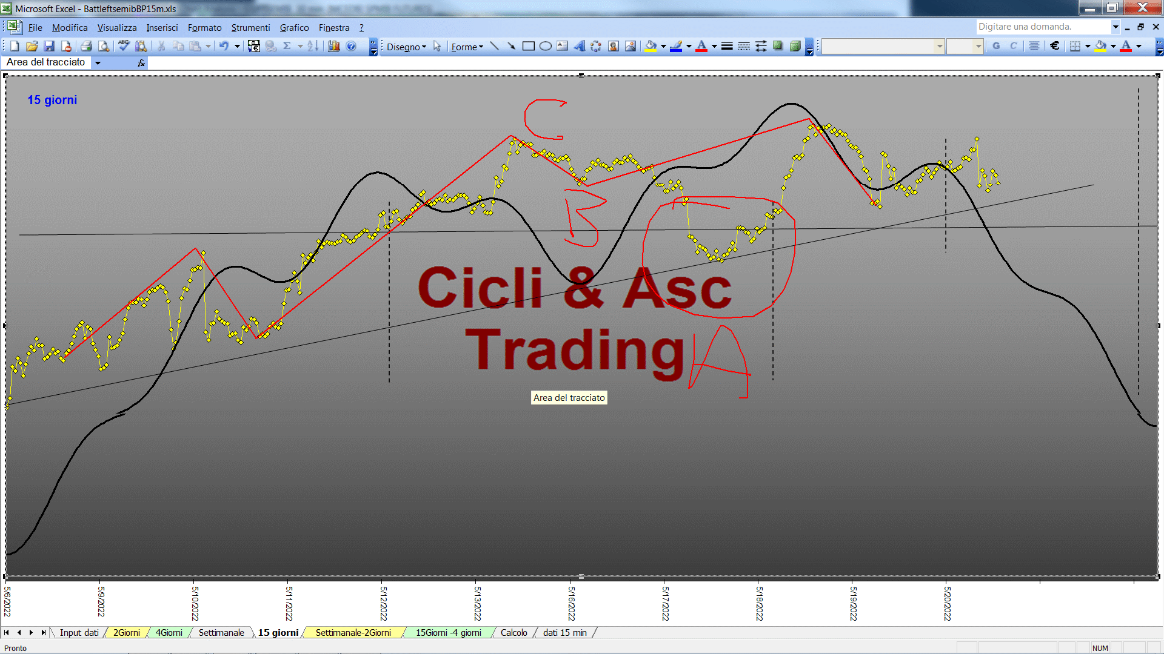Select the Oval drawing tool
Image resolution: width=1164 pixels, height=654 pixels.
[x=546, y=46]
